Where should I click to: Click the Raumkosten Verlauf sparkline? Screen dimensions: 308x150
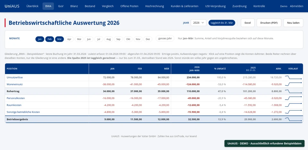click(293, 105)
